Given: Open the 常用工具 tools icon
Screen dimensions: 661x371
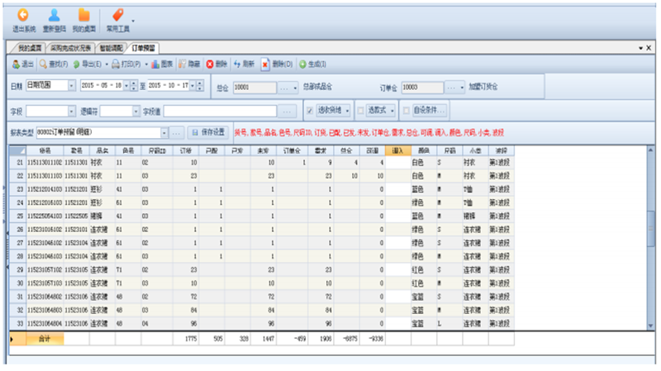Looking at the screenshot, I should coord(117,16).
